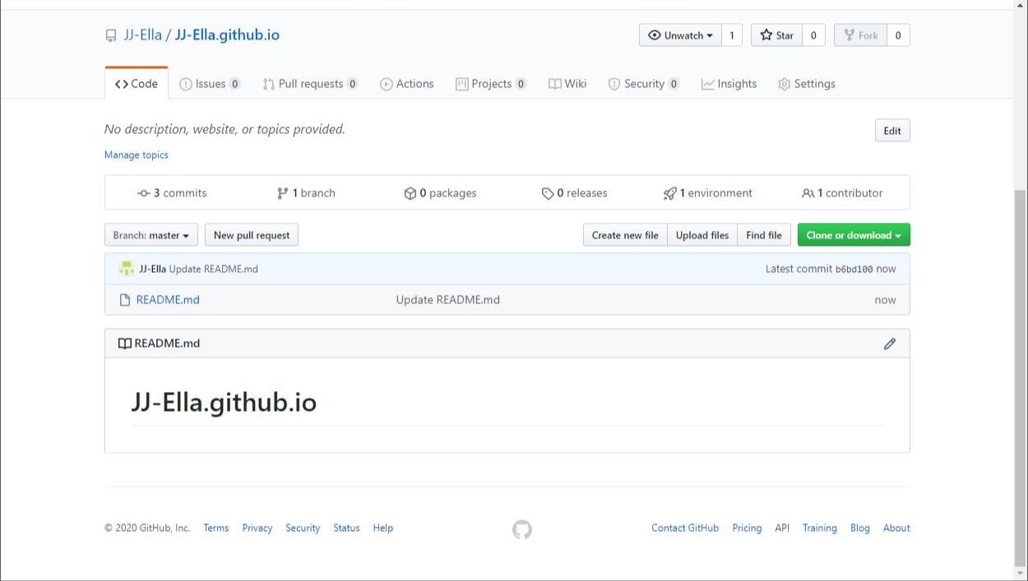Click the watchers count 1
This screenshot has width=1028, height=581.
[x=732, y=35]
